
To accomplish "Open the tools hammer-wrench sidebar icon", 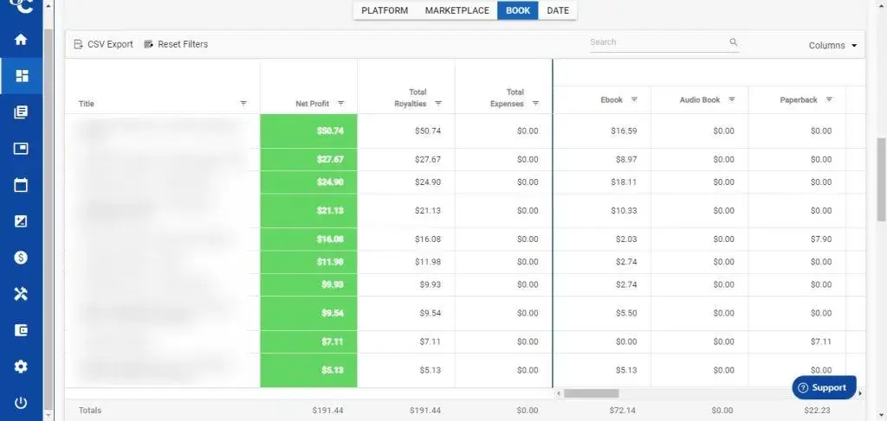I will point(21,293).
